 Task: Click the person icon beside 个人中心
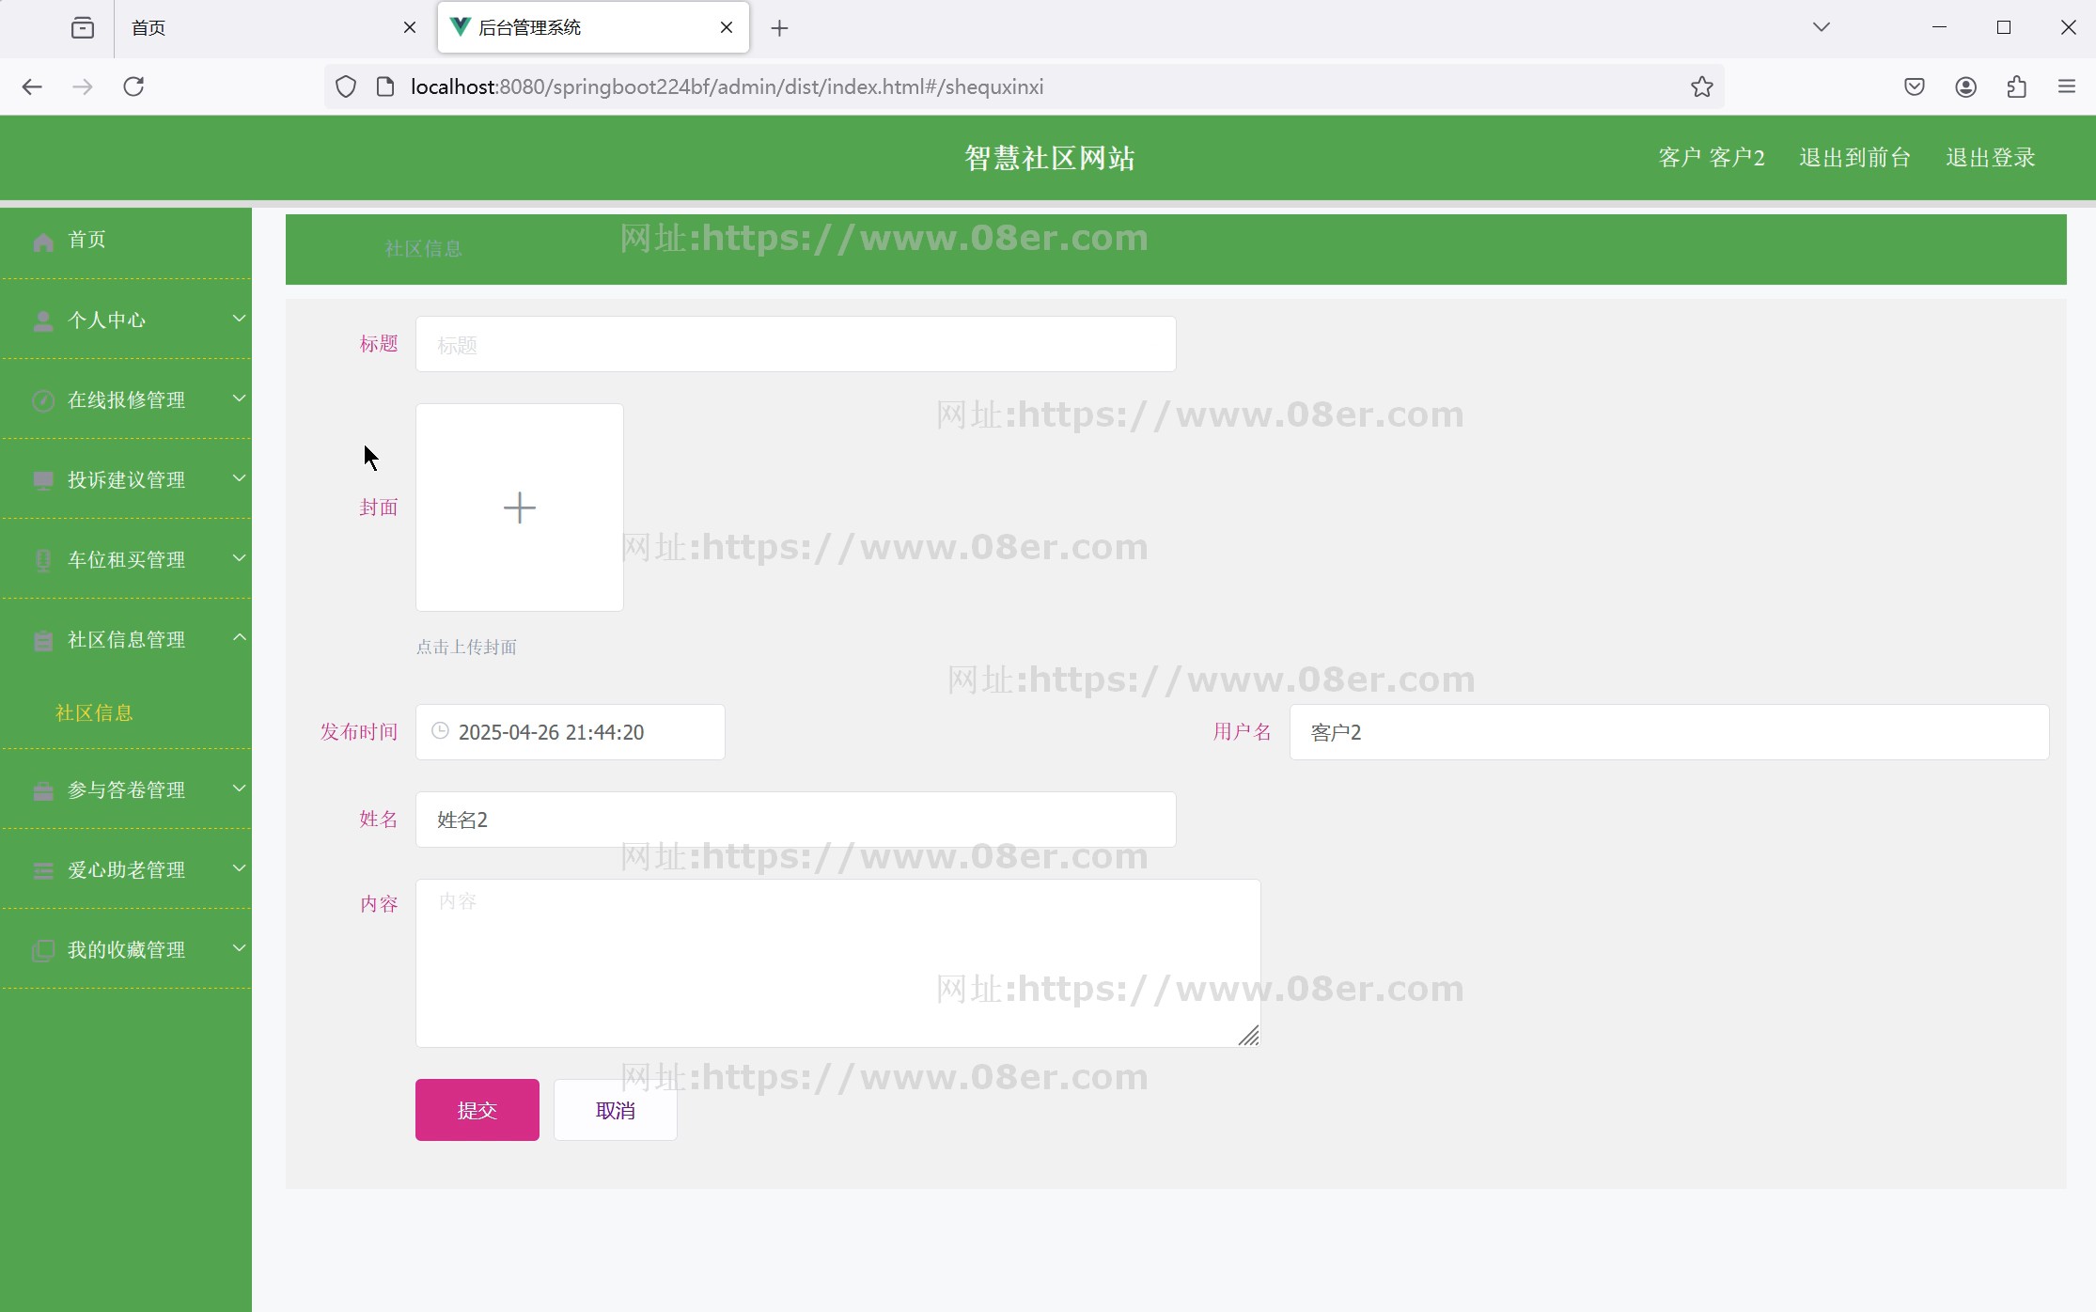[43, 321]
